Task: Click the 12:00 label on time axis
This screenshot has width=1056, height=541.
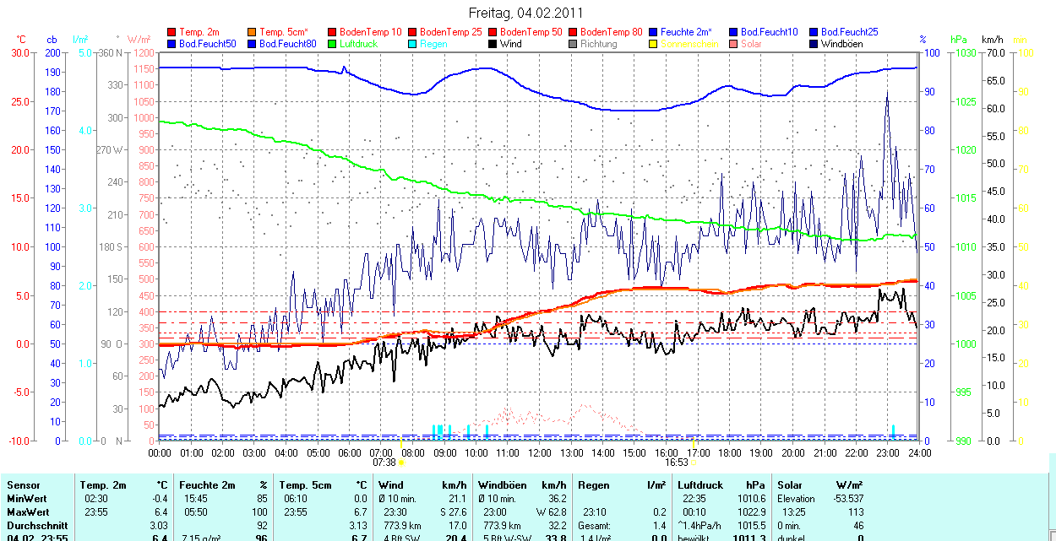Action: coord(539,452)
